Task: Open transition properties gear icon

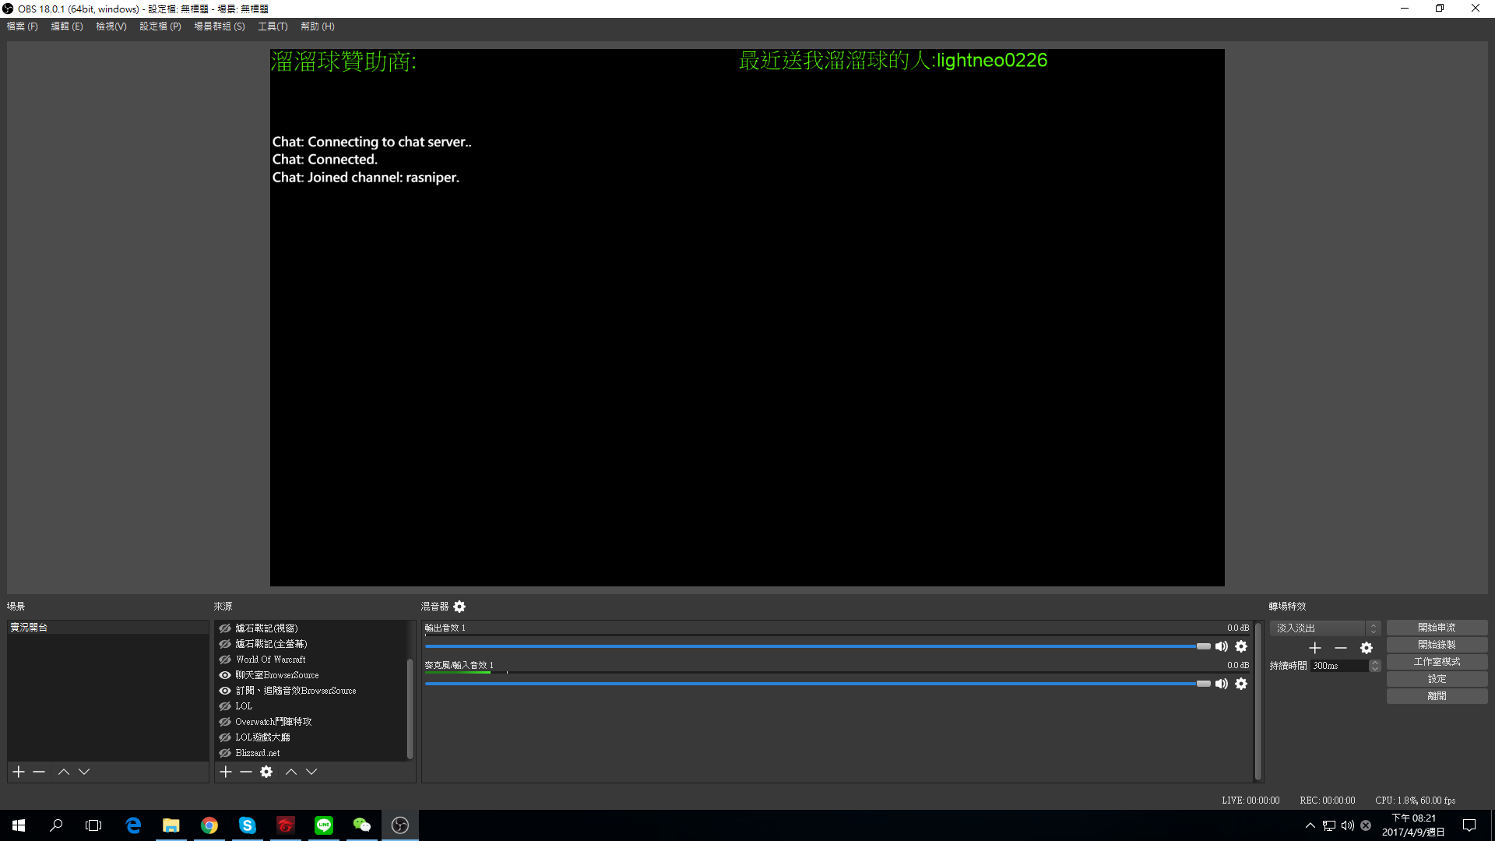Action: coord(1367,648)
